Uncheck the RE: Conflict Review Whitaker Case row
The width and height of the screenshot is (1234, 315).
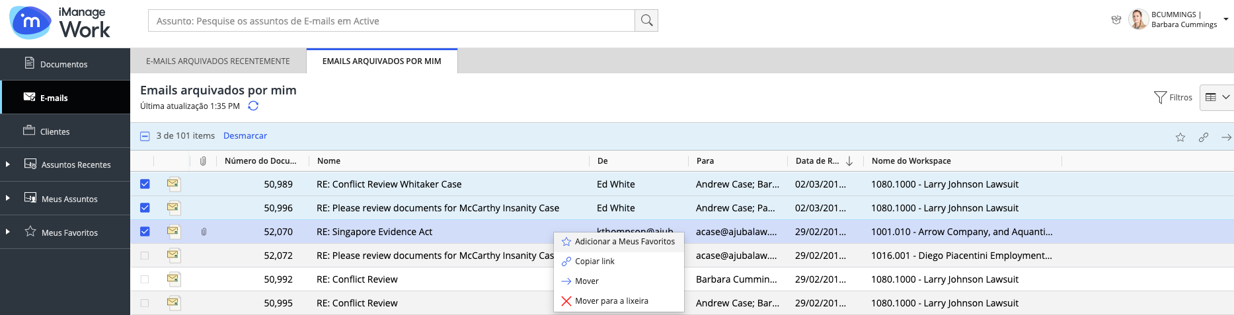(145, 184)
